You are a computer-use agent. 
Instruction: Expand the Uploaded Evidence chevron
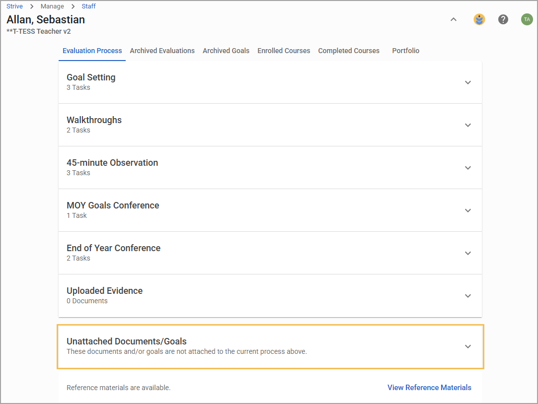click(467, 296)
